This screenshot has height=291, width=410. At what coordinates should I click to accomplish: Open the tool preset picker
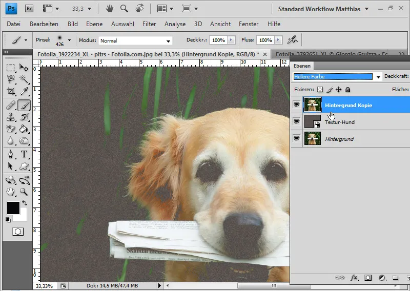pyautogui.click(x=26, y=40)
